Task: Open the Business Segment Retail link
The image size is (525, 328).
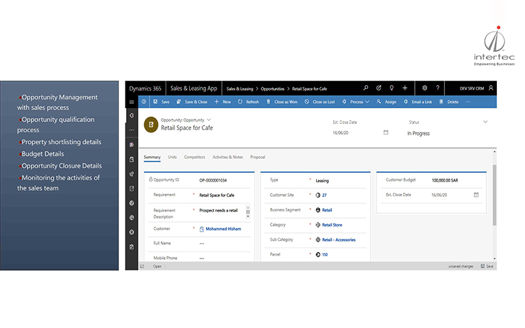Action: [x=327, y=210]
